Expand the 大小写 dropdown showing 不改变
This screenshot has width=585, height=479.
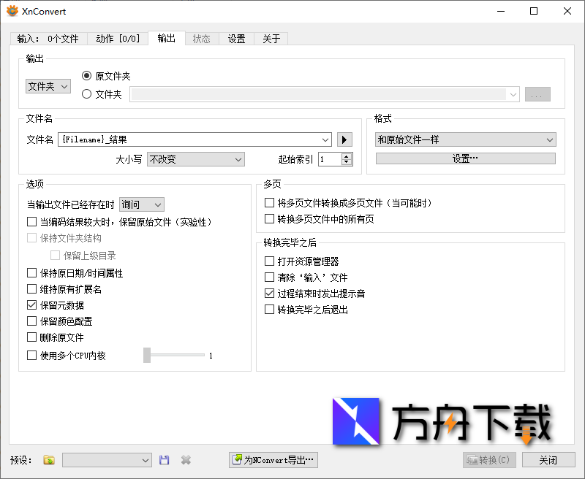[195, 159]
